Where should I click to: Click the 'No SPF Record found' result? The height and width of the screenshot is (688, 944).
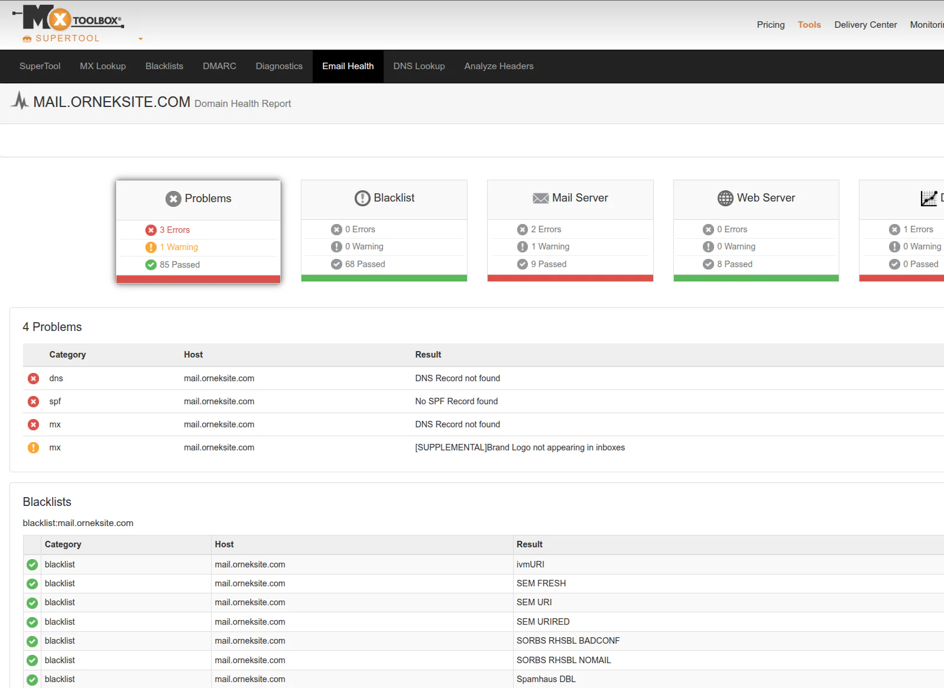point(456,401)
